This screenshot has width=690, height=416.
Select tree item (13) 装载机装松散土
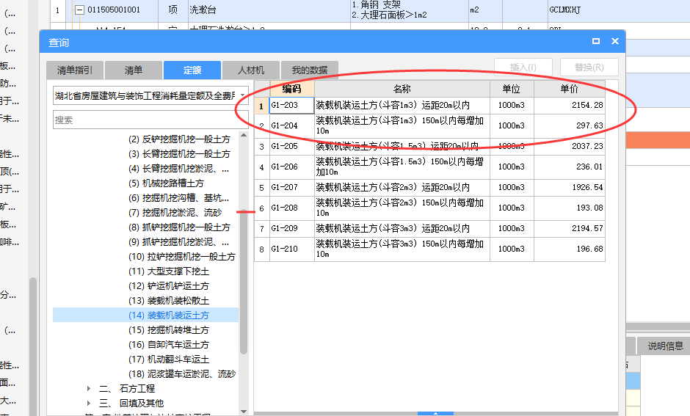coord(169,301)
